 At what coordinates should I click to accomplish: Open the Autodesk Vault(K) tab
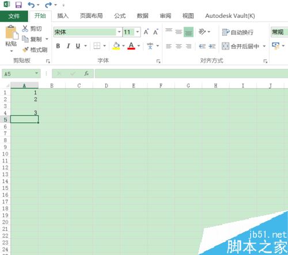230,16
